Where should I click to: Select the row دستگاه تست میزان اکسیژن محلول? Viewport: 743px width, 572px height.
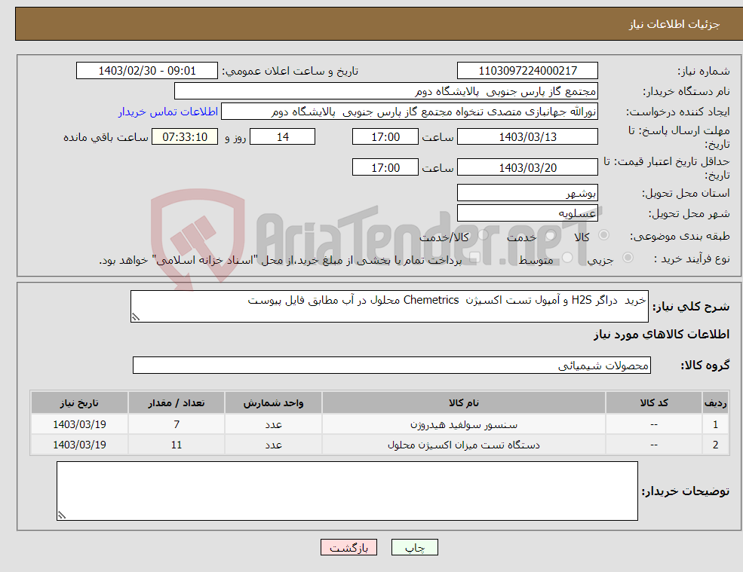[379, 445]
